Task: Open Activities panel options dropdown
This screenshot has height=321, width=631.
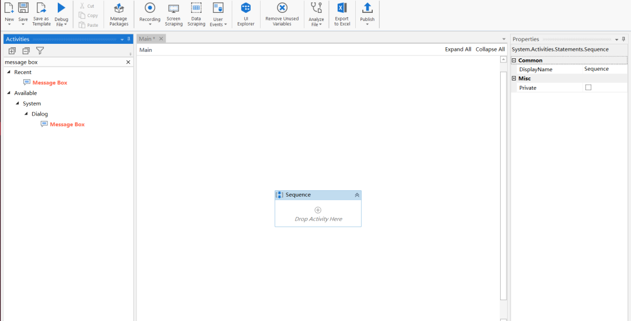Action: coord(122,39)
